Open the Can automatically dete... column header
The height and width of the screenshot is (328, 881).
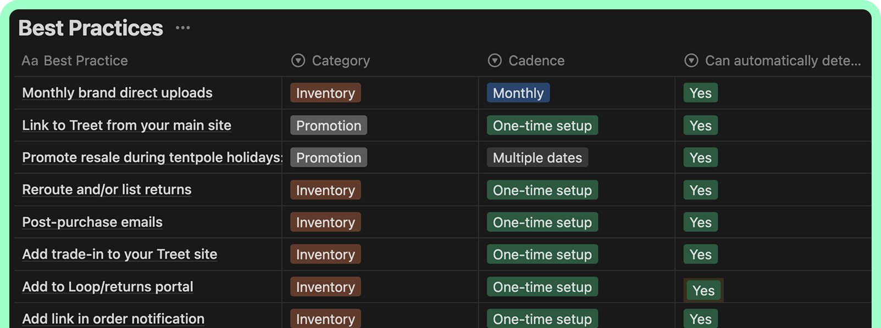[783, 60]
